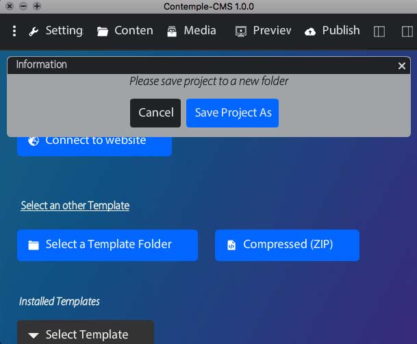Viewport: 417px width, 344px height.
Task: Click the Select a Template Folder button
Action: tap(108, 245)
